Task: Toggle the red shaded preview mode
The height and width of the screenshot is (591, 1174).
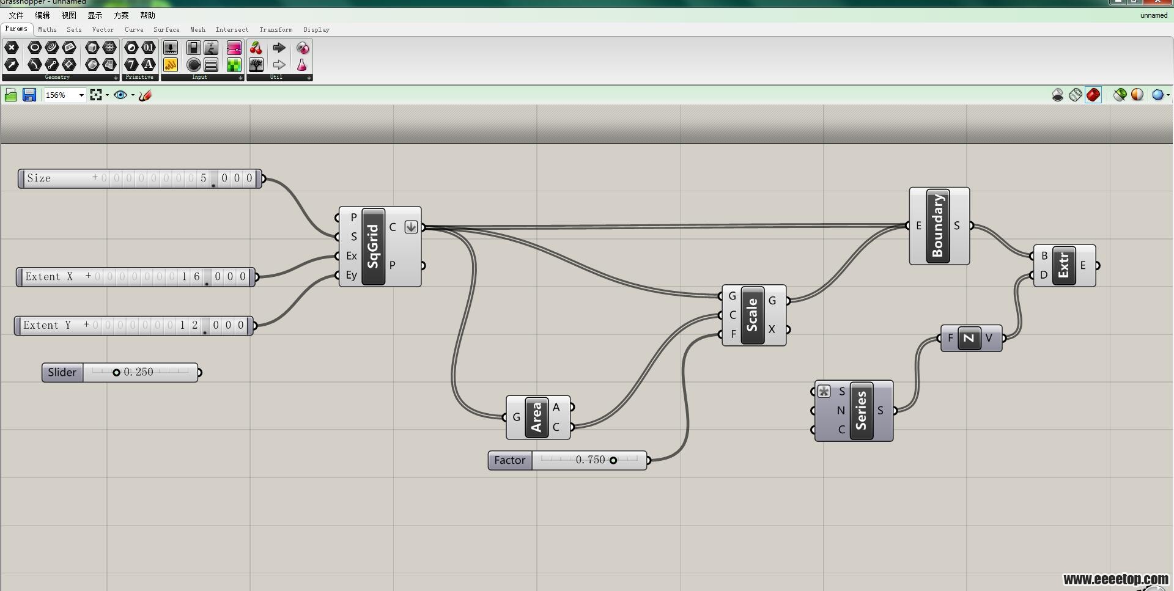Action: click(x=1093, y=95)
